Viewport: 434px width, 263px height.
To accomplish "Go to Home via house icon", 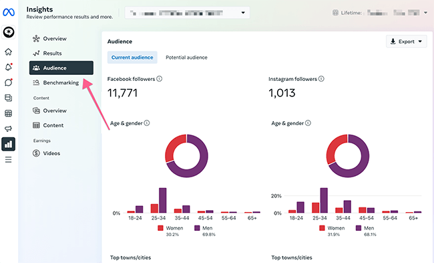I will coord(8,52).
